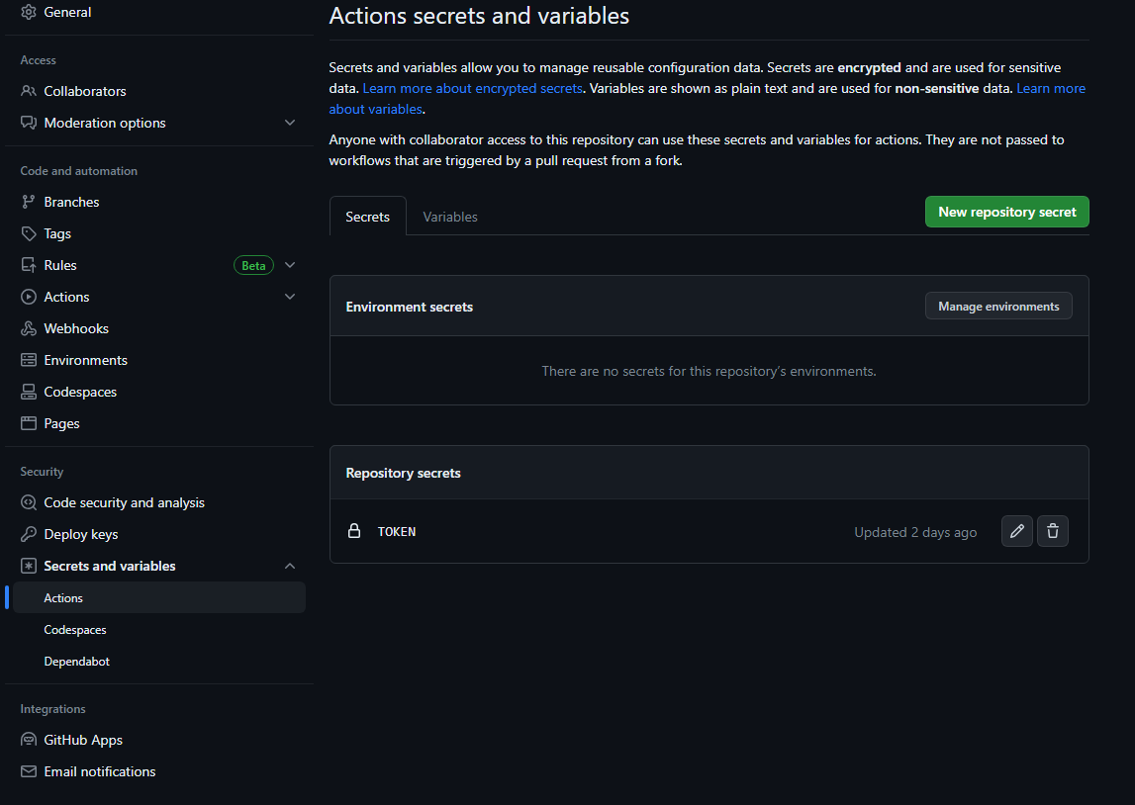Click the New repository secret button
The width and height of the screenshot is (1135, 805).
tap(1006, 211)
